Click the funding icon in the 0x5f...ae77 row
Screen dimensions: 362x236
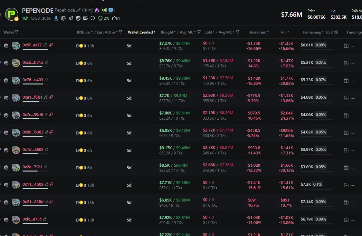click(x=346, y=46)
